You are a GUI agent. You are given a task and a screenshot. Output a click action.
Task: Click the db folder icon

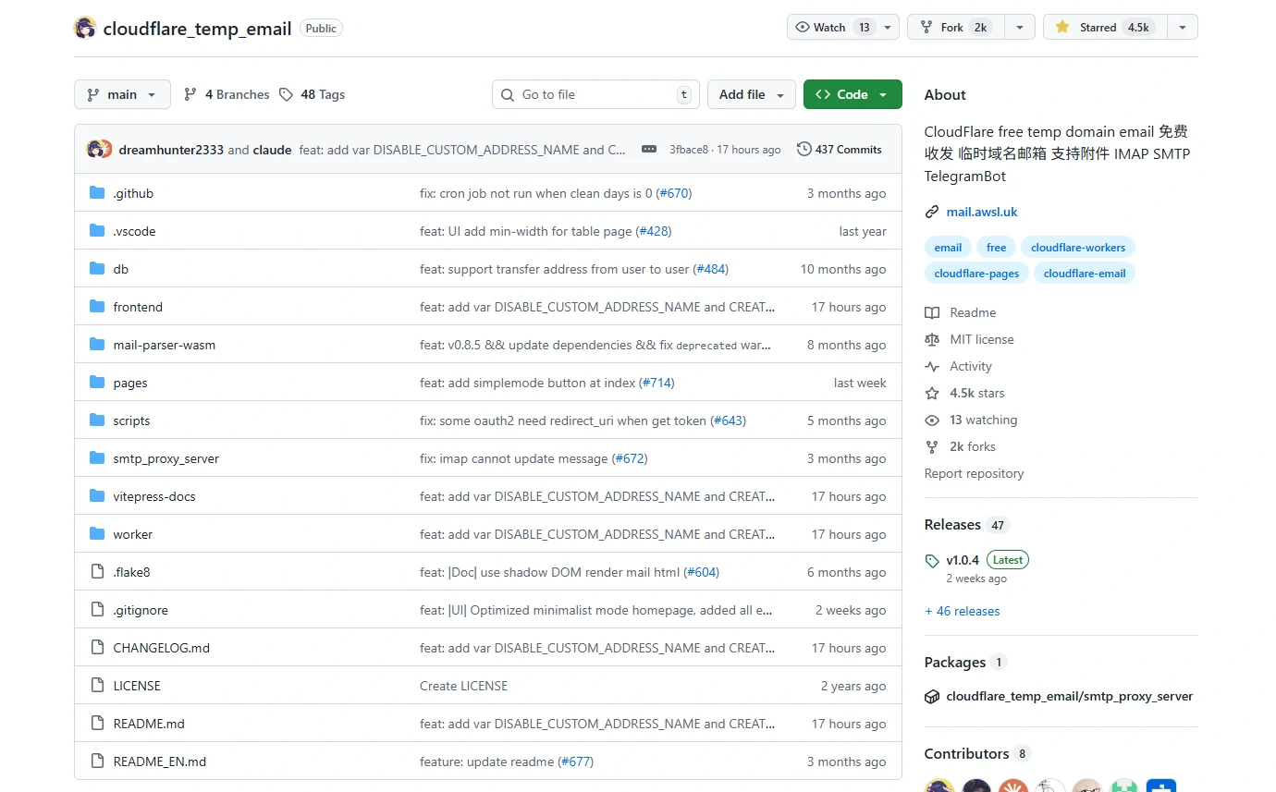coord(97,269)
